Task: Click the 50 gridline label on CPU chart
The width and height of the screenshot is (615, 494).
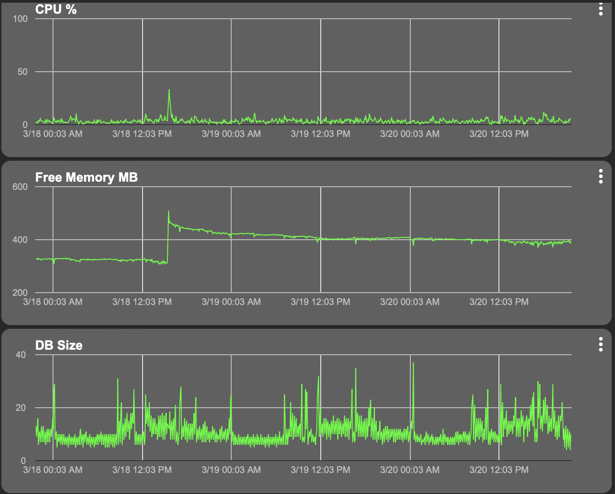Action: (22, 72)
